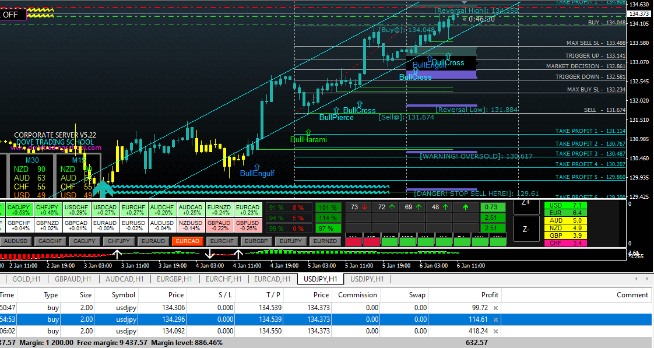The width and height of the screenshot is (654, 348).
Task: Click the green up arrow beside 48
Action: pyautogui.click(x=445, y=207)
